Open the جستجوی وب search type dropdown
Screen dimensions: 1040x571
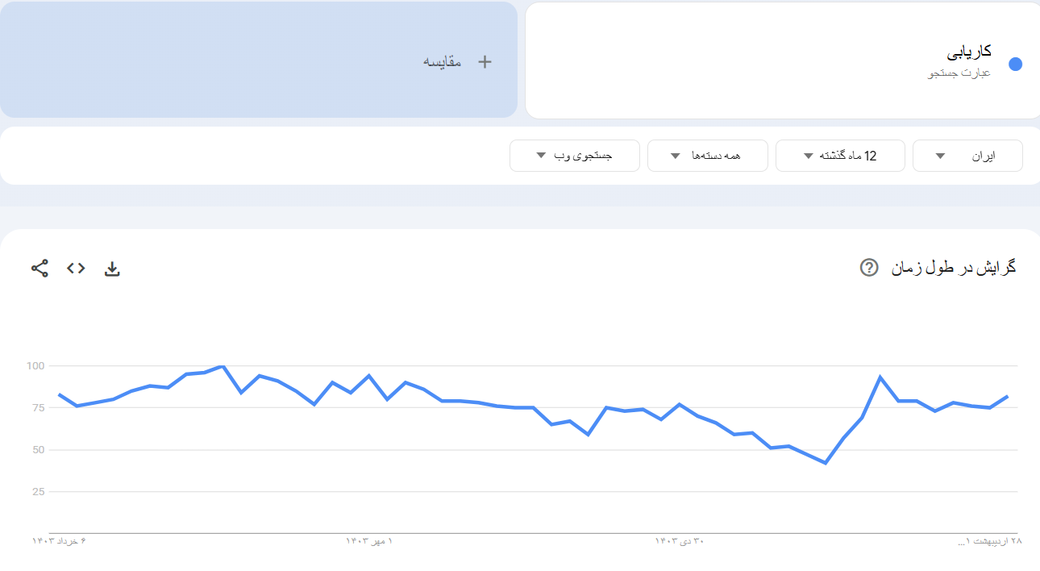click(x=574, y=156)
